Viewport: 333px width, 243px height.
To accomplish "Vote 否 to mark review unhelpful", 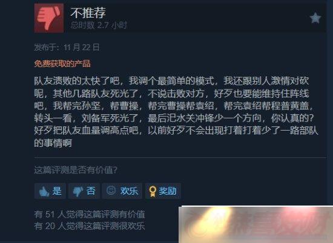I will pos(84,191).
